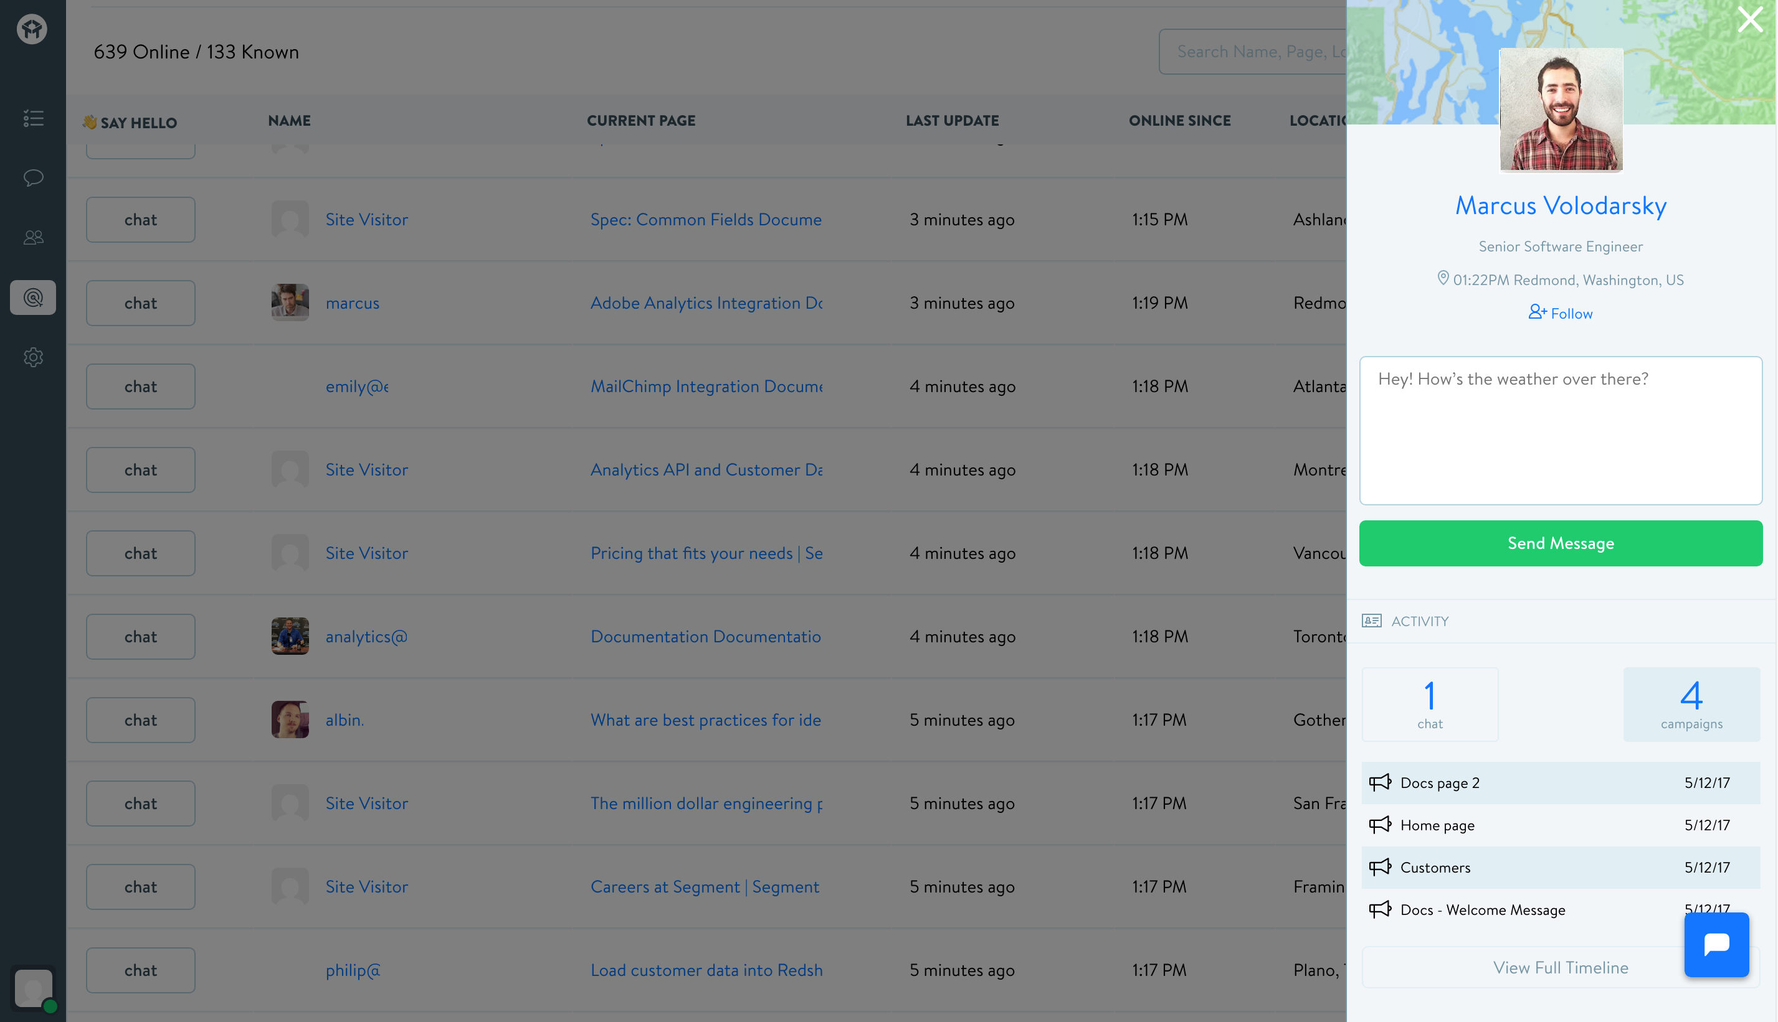Viewport: 1778px width, 1022px height.
Task: Follow Marcus Volodarsky
Action: [x=1560, y=313]
